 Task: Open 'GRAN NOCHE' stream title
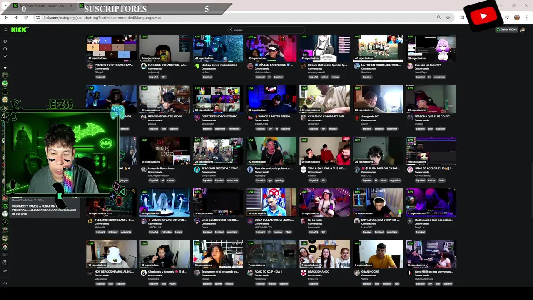pos(370,272)
